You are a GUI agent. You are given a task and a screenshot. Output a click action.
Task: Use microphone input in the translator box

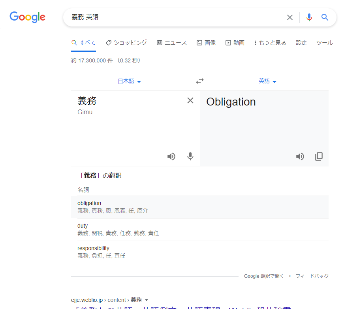click(x=190, y=156)
